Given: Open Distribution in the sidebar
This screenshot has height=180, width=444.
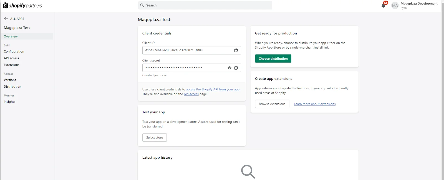Looking at the screenshot, I should [x=12, y=87].
